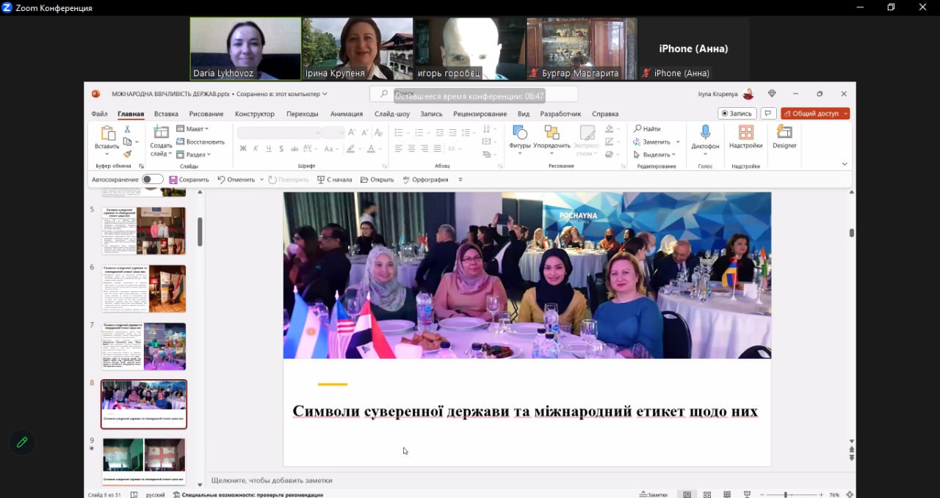The height and width of the screenshot is (498, 940).
Task: Expand the Общий доступ share dropdown
Action: point(846,114)
